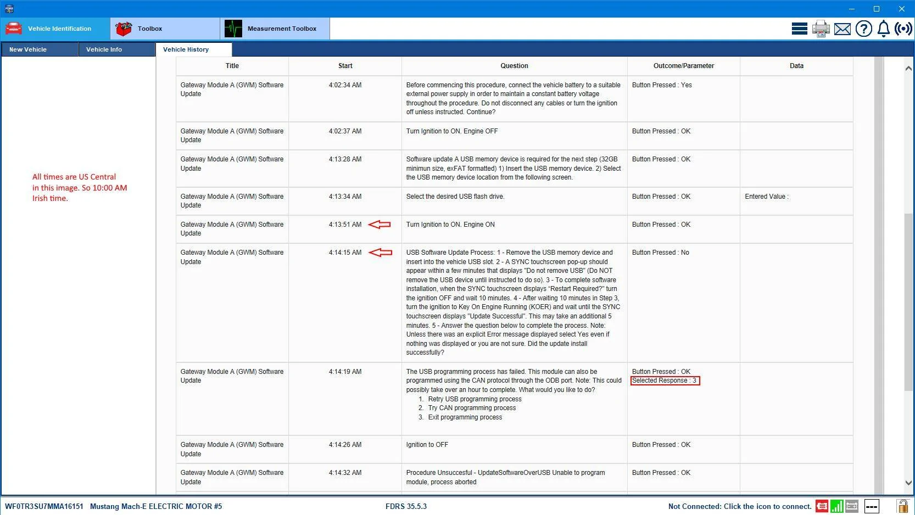Open the envelope mail icon
915x515 pixels.
[843, 29]
